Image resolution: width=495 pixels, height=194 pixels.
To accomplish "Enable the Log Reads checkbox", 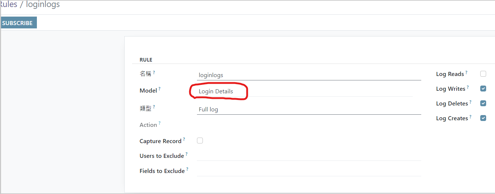I will [x=483, y=74].
